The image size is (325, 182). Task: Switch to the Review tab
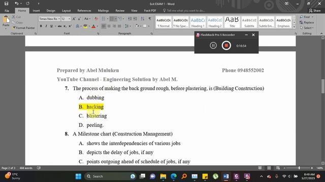pyautogui.click(x=120, y=11)
